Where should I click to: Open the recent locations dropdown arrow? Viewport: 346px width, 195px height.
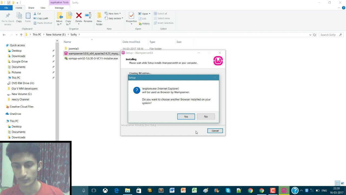(x=16, y=35)
